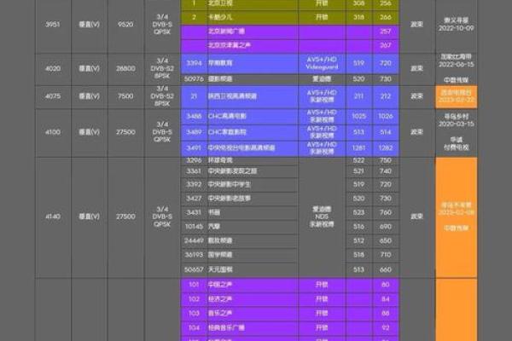The height and width of the screenshot is (341, 512).
Task: Click radio channel ID '102'
Action: pyautogui.click(x=194, y=299)
